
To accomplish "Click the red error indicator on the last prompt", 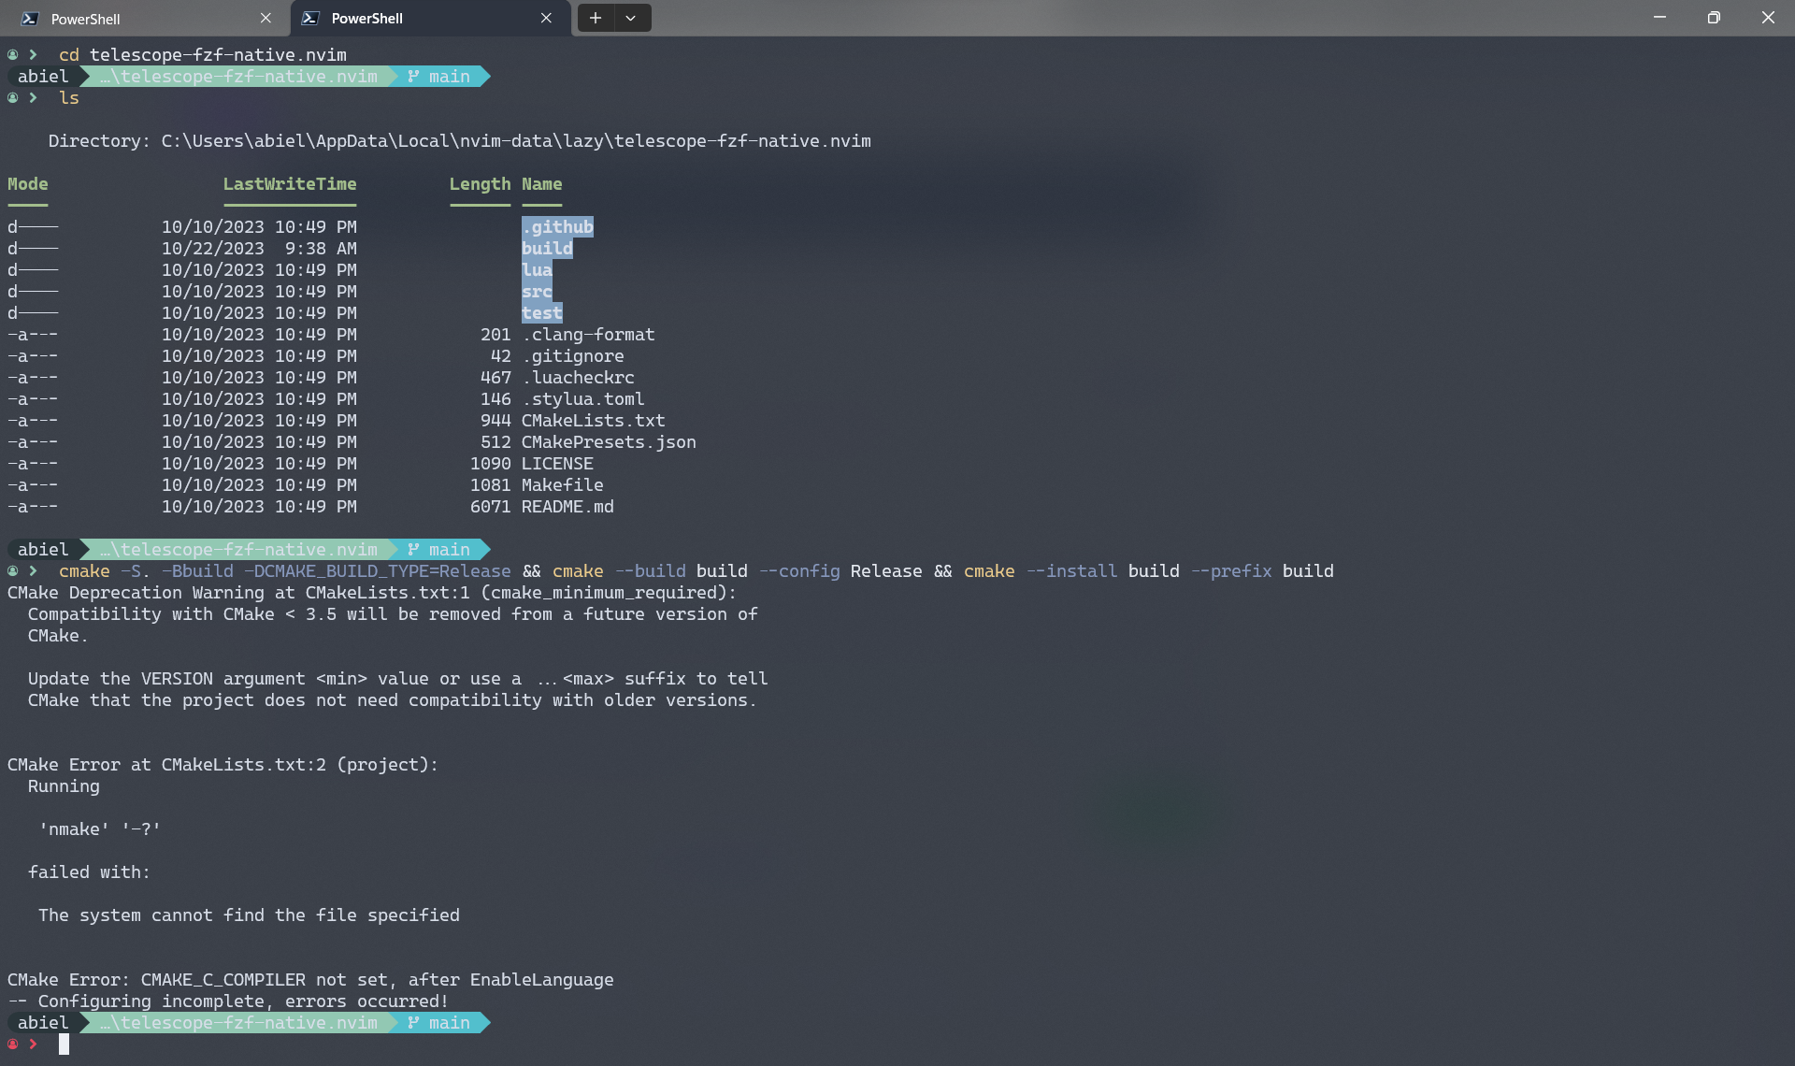I will click(13, 1044).
